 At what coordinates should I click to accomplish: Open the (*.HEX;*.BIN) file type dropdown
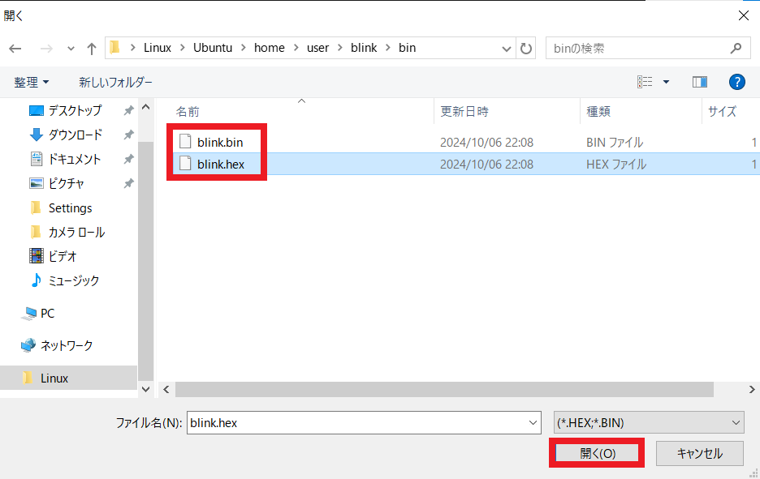[x=649, y=423]
